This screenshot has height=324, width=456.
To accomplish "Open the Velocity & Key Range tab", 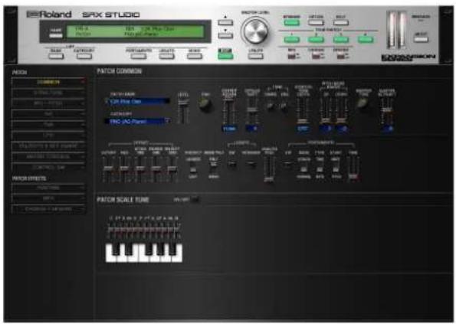I will [x=48, y=146].
